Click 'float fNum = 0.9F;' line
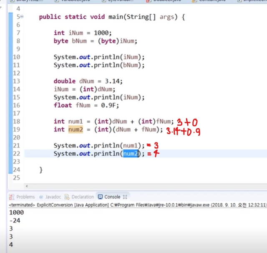 [x=86, y=106]
